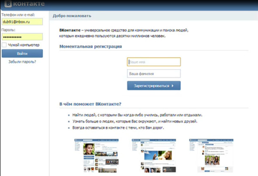Click the "Зарегистрироваться" sign-up button
This screenshot has width=258, height=176.
coord(154,86)
